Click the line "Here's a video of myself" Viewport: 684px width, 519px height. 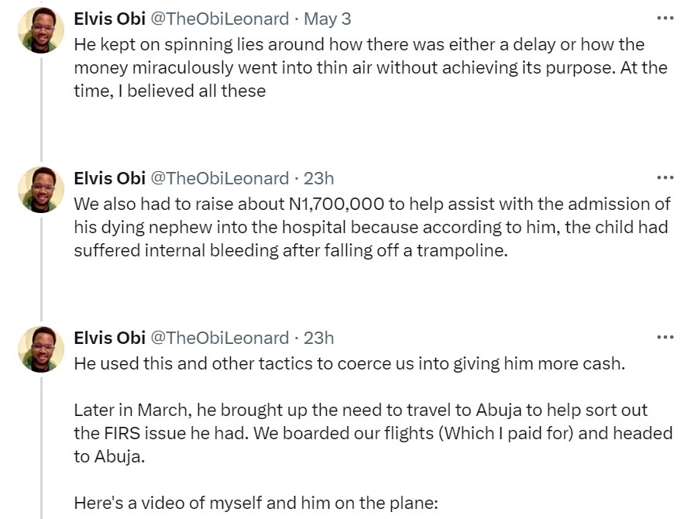[x=256, y=503]
